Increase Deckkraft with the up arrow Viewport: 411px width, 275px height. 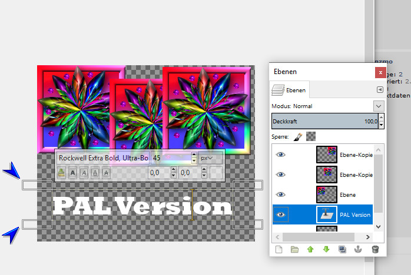(x=382, y=117)
